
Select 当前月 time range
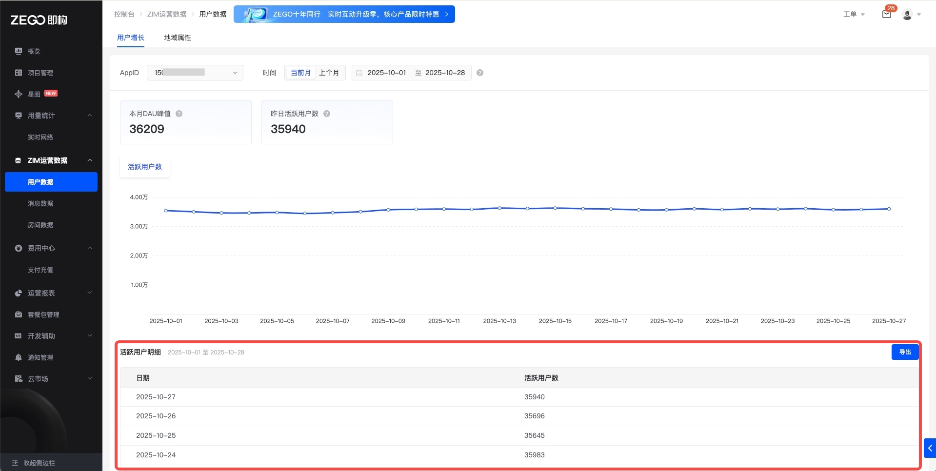click(x=300, y=73)
